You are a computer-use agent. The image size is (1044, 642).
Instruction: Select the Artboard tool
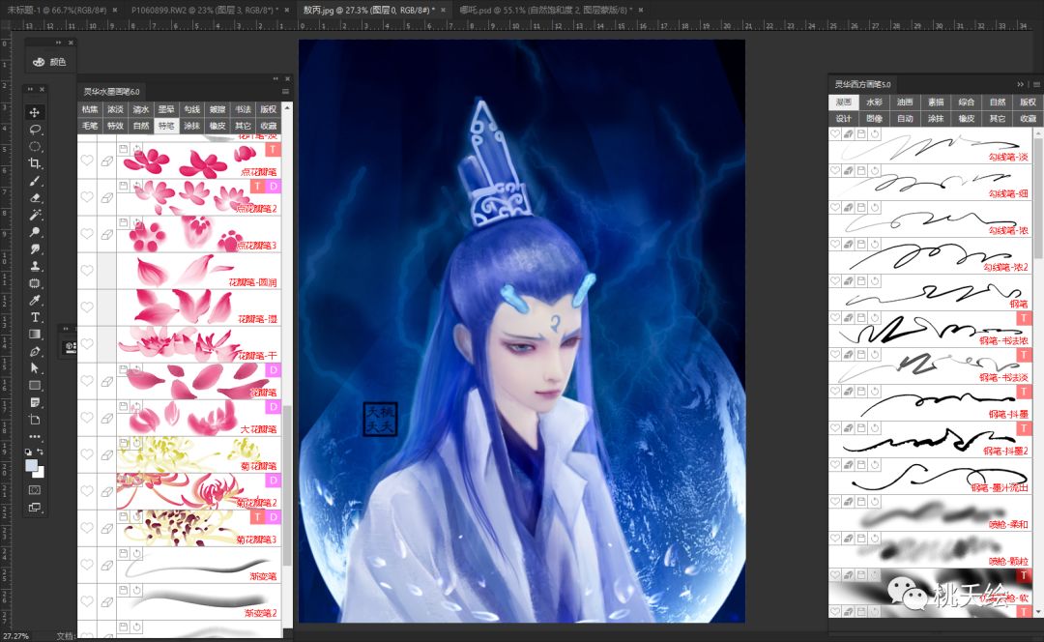(x=36, y=420)
